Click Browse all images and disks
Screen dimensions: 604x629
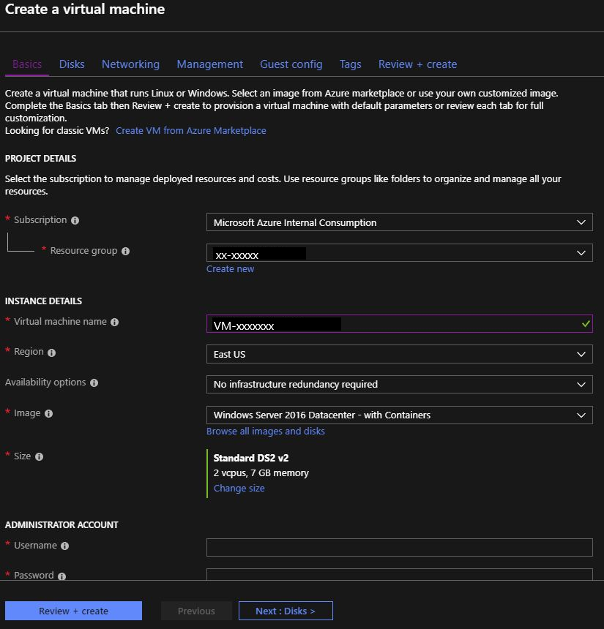[x=265, y=431]
